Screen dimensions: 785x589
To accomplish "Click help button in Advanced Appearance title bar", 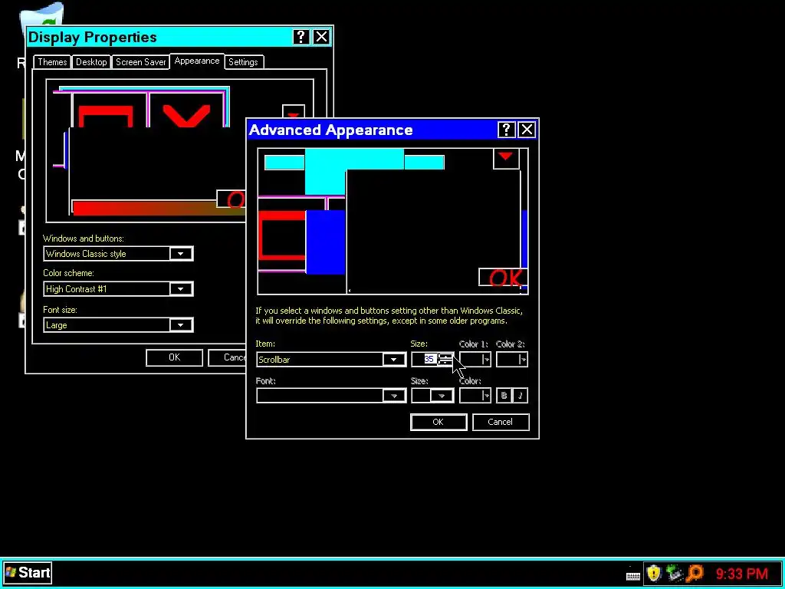I will pyautogui.click(x=506, y=130).
